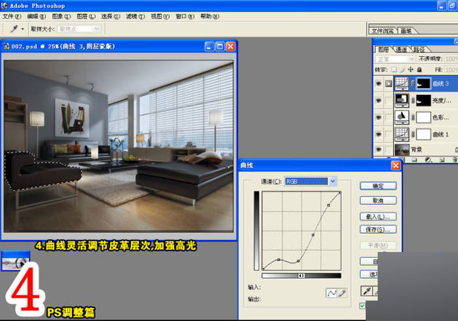Click the new adjustment layer half-circle icon
Image resolution: width=458 pixels, height=321 pixels.
click(428, 160)
